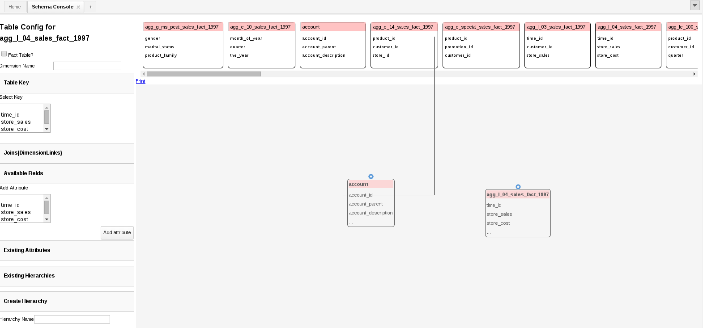
Task: Select the account table card header in strip
Action: (333, 27)
